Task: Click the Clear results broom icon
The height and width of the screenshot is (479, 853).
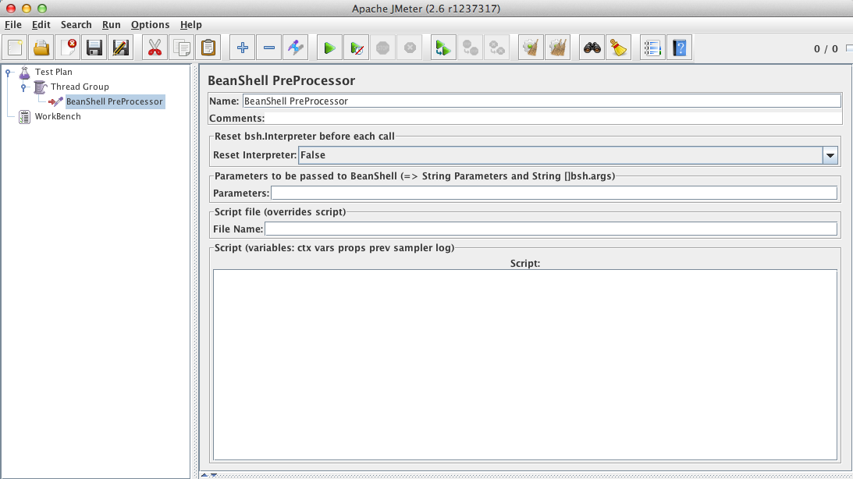Action: (x=531, y=48)
